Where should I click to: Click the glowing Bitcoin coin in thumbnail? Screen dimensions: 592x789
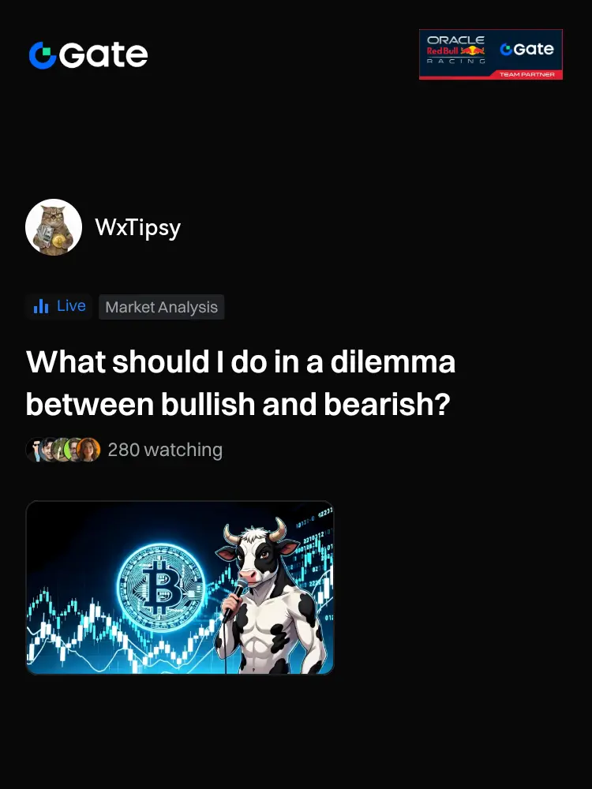point(161,586)
